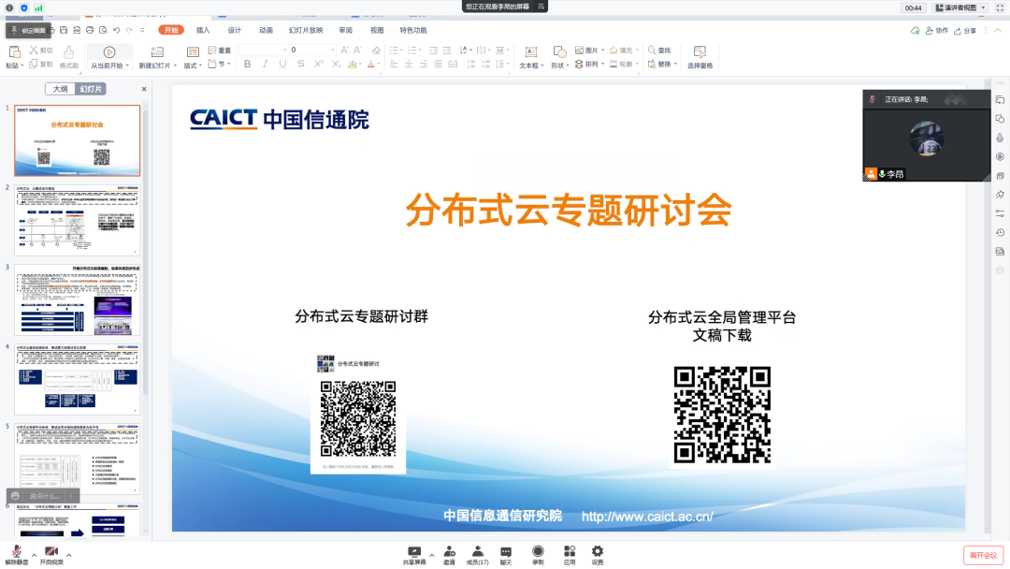Viewport: 1010px width, 569px height.
Task: Open the Review (审阅) ribbon tab
Action: [x=346, y=30]
